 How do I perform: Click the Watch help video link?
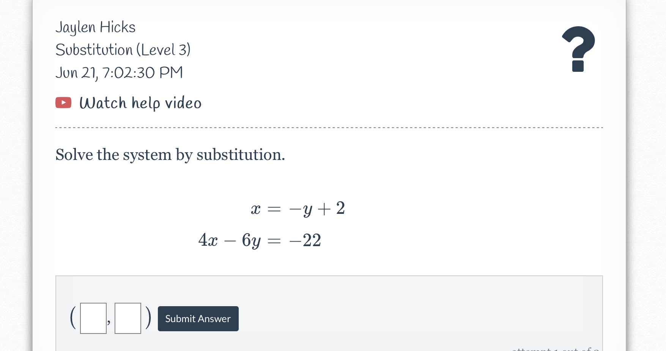point(140,103)
